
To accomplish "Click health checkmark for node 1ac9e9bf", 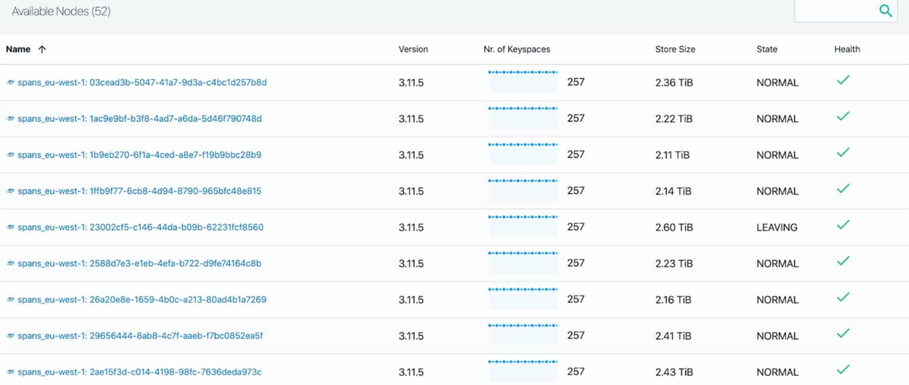I will point(843,116).
